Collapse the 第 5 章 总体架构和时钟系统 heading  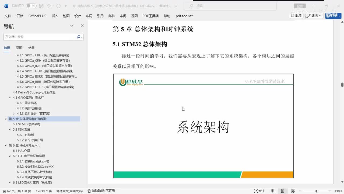coord(6,119)
